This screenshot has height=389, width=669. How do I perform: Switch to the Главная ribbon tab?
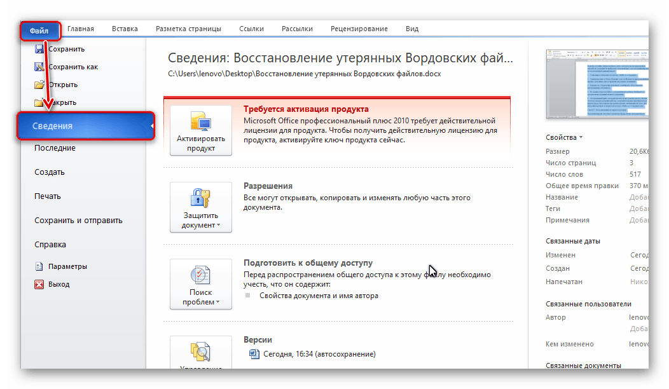click(x=81, y=29)
